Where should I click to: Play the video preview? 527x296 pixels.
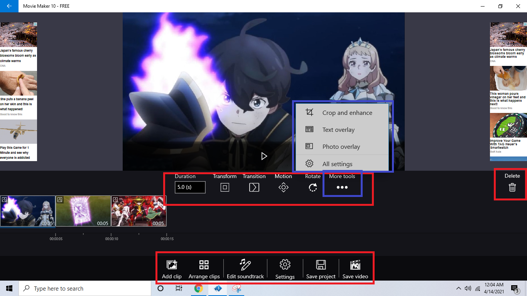click(x=264, y=156)
